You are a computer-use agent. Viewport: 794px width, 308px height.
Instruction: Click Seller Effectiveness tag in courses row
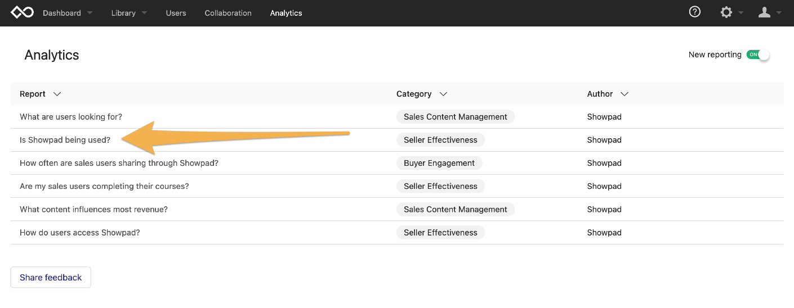pyautogui.click(x=440, y=186)
